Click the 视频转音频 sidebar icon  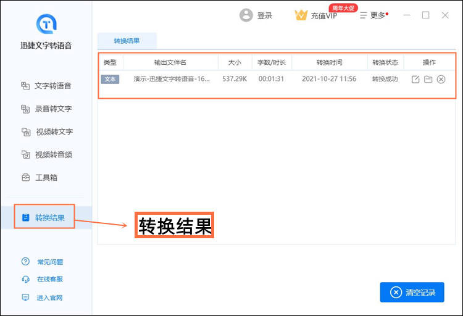[26, 154]
